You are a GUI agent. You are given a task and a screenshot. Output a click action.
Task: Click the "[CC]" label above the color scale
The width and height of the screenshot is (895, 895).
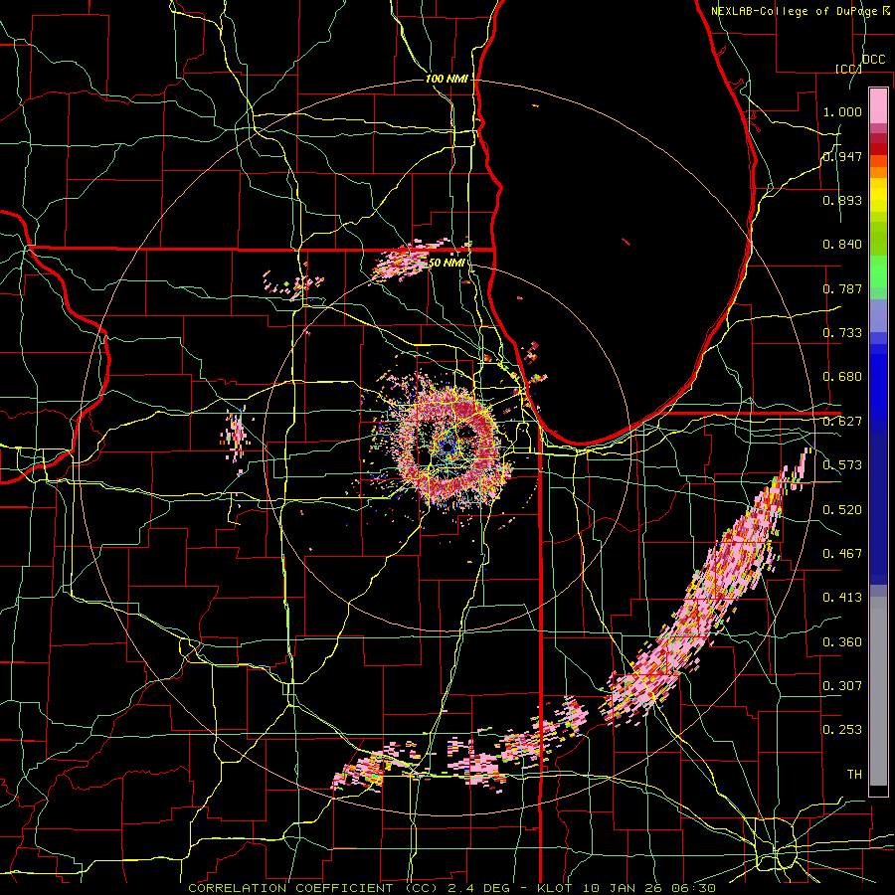[x=848, y=69]
